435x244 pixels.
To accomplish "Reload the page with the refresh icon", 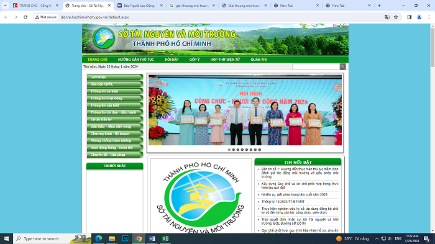I will click(x=25, y=17).
